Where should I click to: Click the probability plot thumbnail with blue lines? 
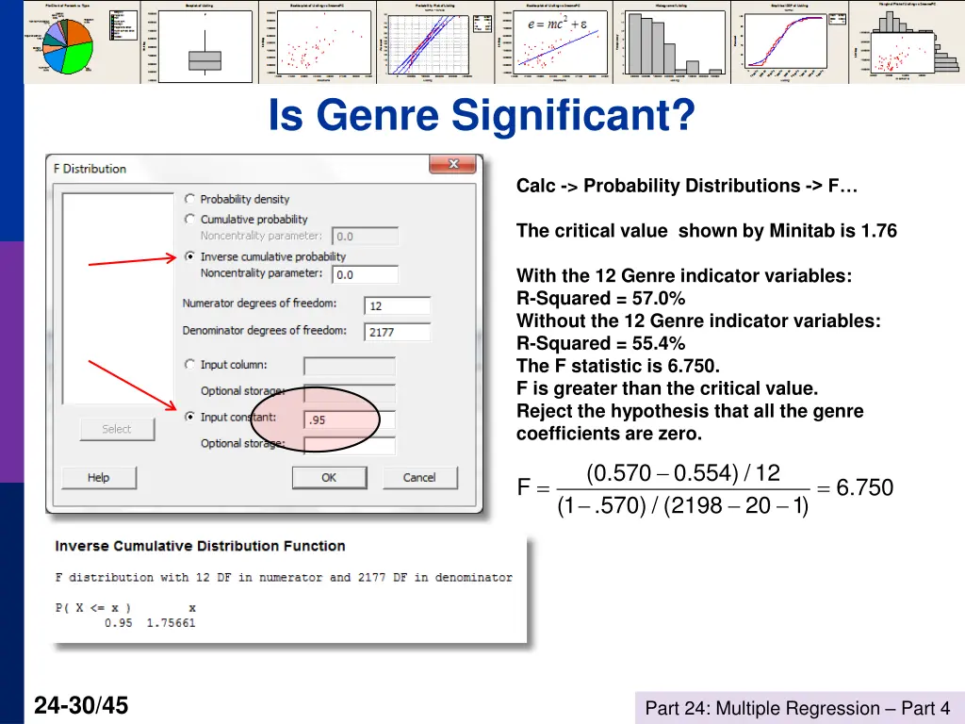pos(435,41)
